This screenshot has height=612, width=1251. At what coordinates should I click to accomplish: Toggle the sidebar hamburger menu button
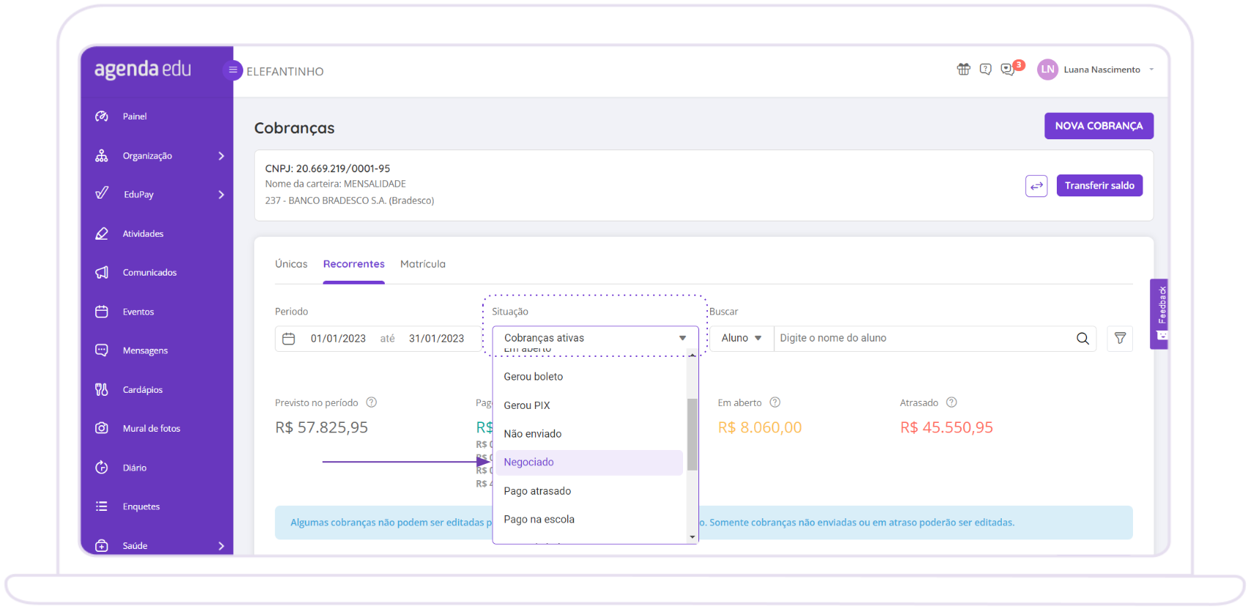233,70
